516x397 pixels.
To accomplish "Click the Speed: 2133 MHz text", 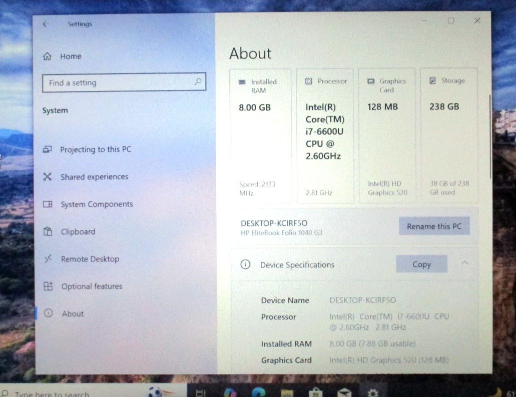I will (257, 188).
